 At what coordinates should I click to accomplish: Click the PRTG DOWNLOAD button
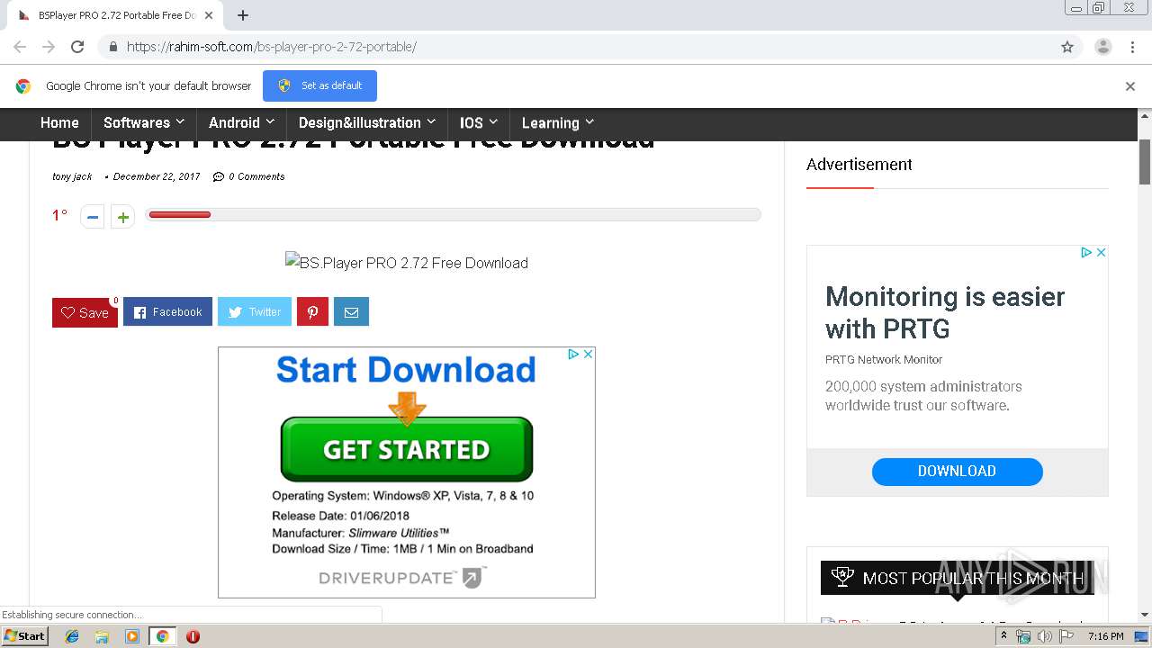(x=957, y=472)
